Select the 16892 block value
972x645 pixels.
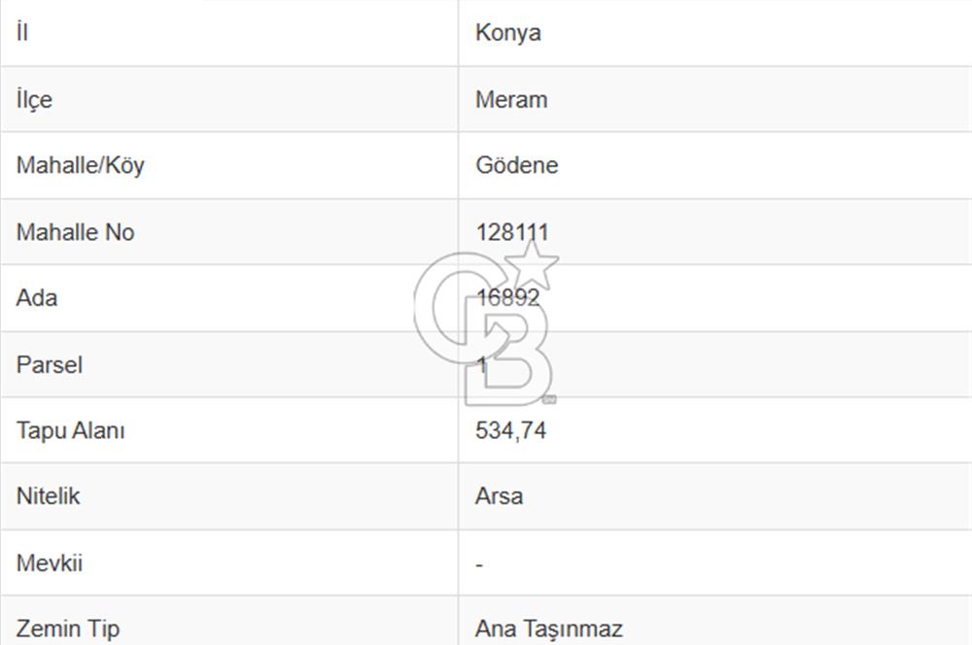click(x=507, y=298)
